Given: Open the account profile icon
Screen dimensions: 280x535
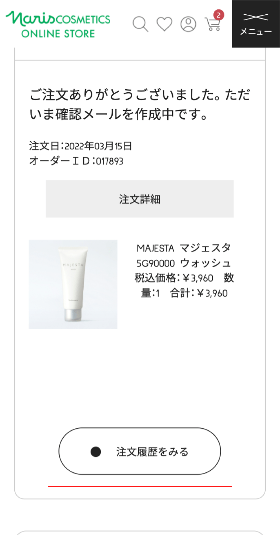Looking at the screenshot, I should tap(188, 24).
